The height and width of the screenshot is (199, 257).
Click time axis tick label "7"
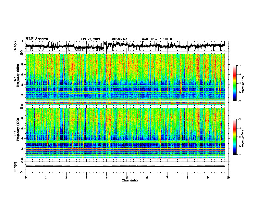(x=167, y=178)
